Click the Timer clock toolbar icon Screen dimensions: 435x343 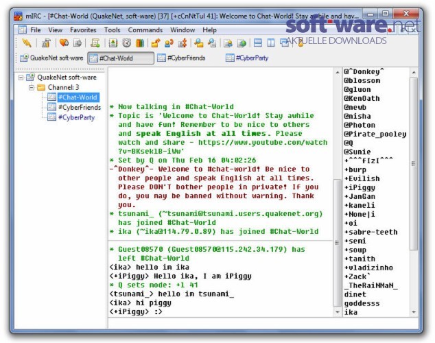coord(127,43)
